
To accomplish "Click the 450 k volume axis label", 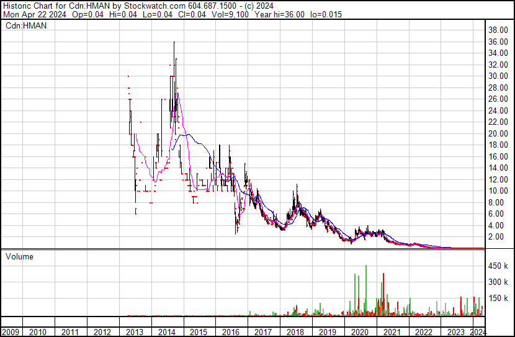I will pos(496,266).
